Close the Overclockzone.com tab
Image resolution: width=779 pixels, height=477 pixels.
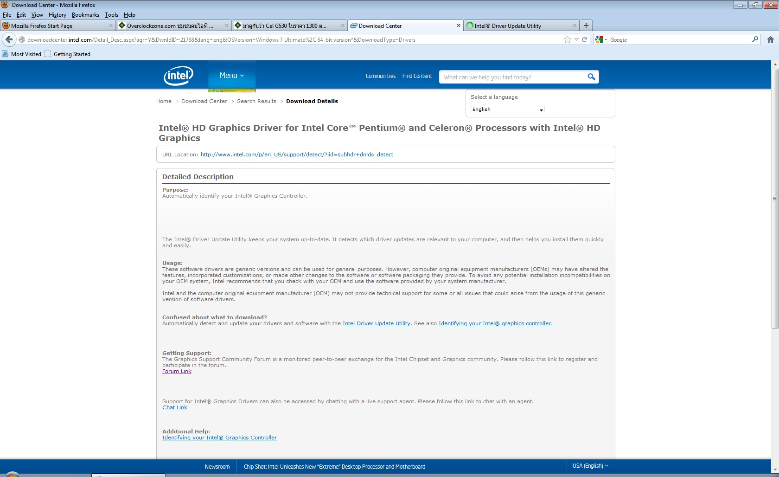click(x=226, y=26)
